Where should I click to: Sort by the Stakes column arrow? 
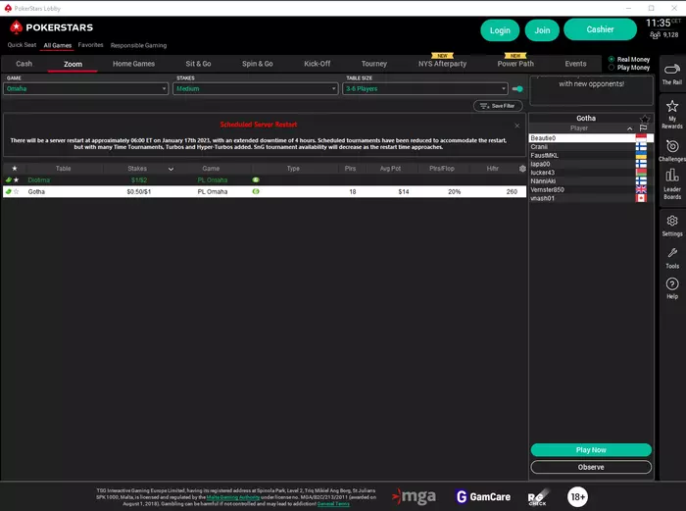[x=171, y=169]
